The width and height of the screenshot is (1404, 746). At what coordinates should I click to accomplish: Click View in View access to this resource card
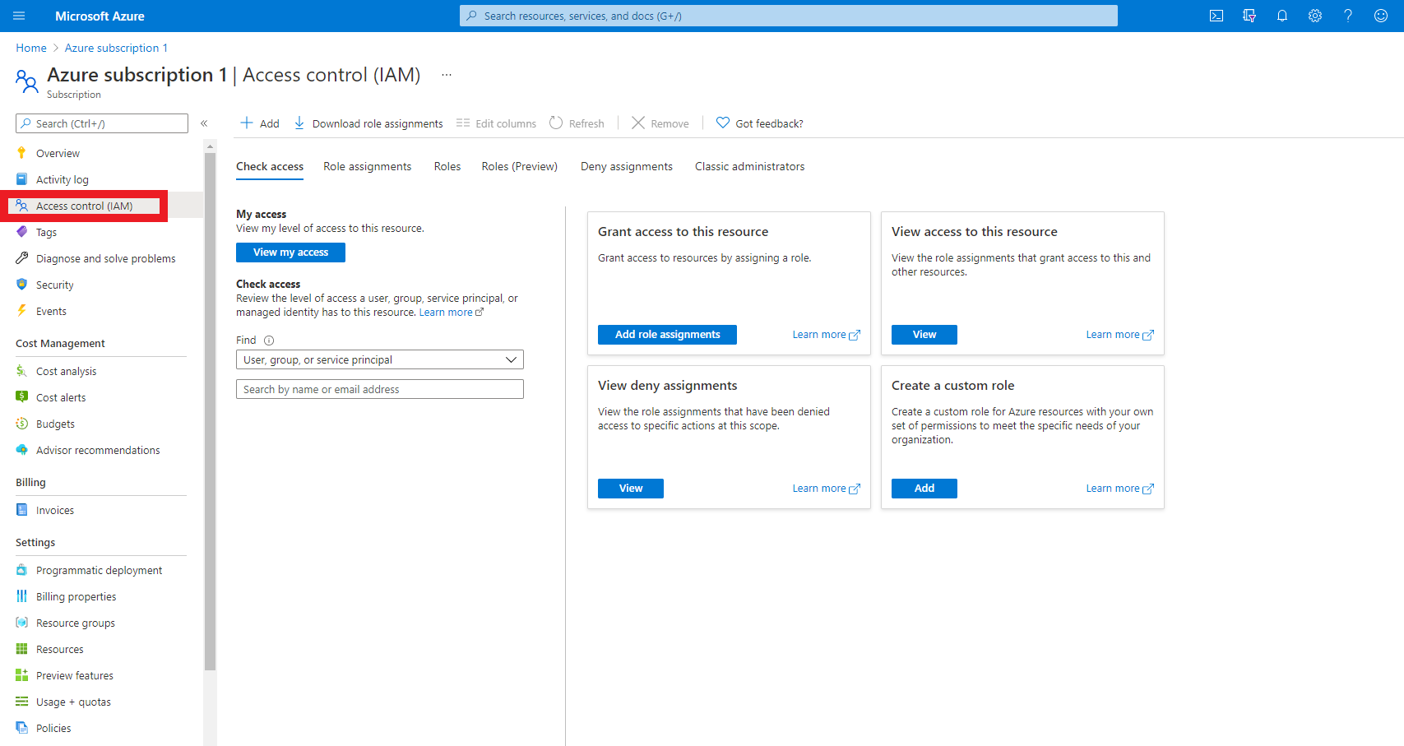coord(924,335)
